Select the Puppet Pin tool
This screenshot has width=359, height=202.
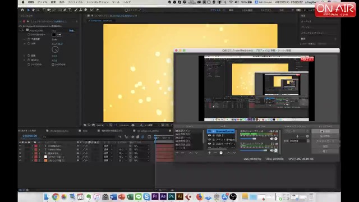click(97, 10)
